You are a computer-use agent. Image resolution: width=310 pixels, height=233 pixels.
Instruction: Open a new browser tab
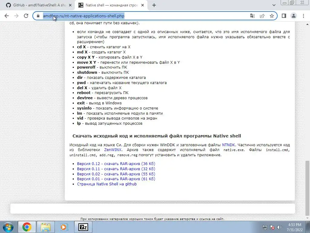(154, 5)
